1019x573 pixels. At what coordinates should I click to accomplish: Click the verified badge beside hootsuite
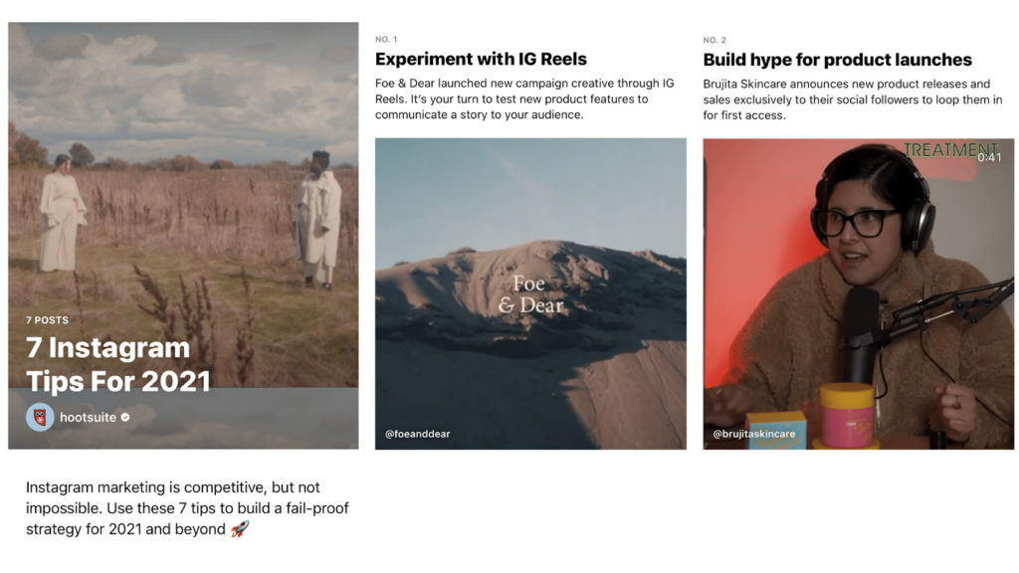click(125, 417)
